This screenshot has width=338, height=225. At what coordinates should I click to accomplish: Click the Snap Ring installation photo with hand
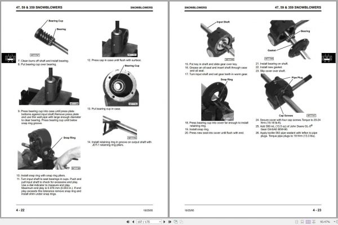coord(49,149)
